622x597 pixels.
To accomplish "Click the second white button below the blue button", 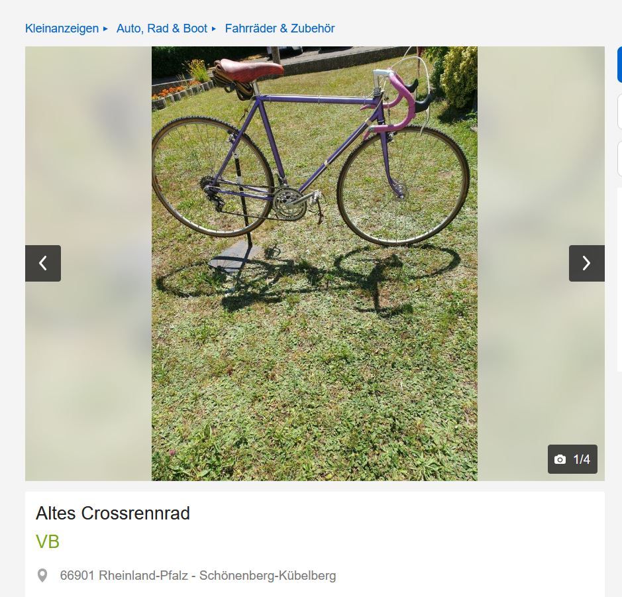I will click(x=619, y=158).
